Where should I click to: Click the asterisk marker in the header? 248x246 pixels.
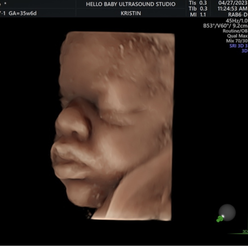point(5,4)
